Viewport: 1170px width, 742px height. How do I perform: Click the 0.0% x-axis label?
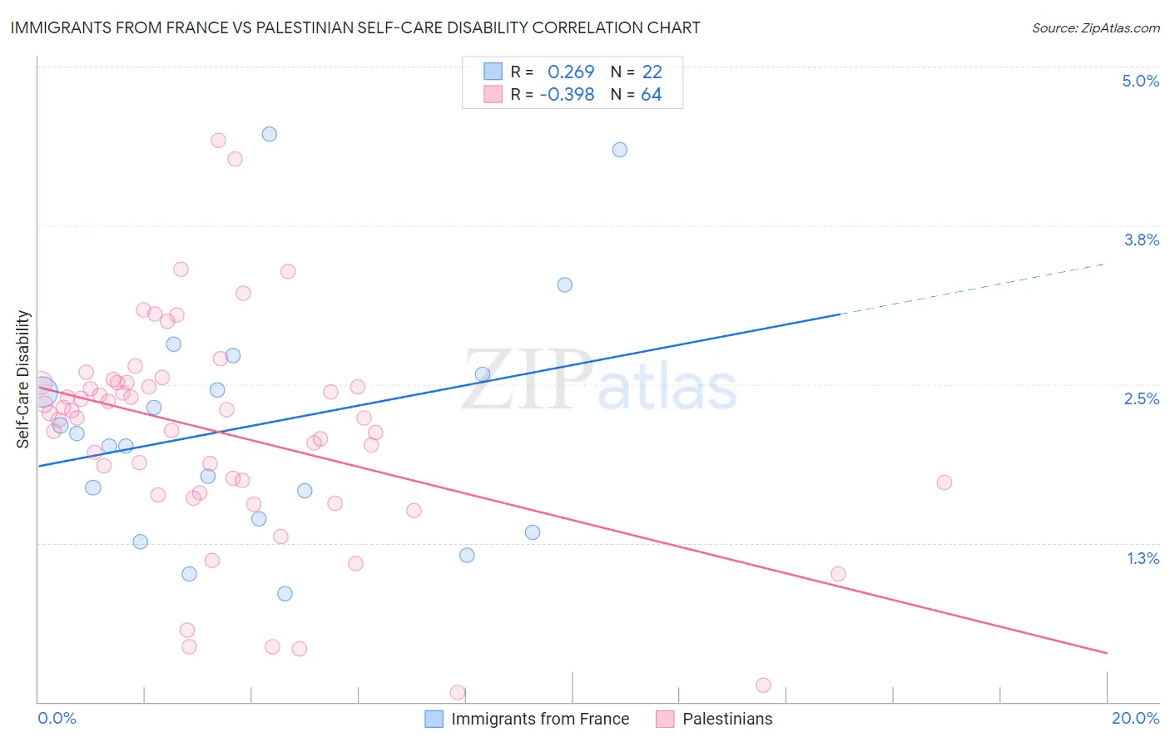click(x=57, y=718)
